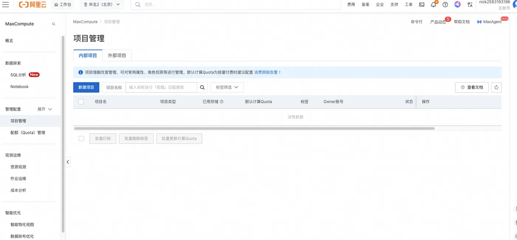This screenshot has width=517, height=240.
Task: Open 工作台 home workbench
Action: tap(62, 4)
